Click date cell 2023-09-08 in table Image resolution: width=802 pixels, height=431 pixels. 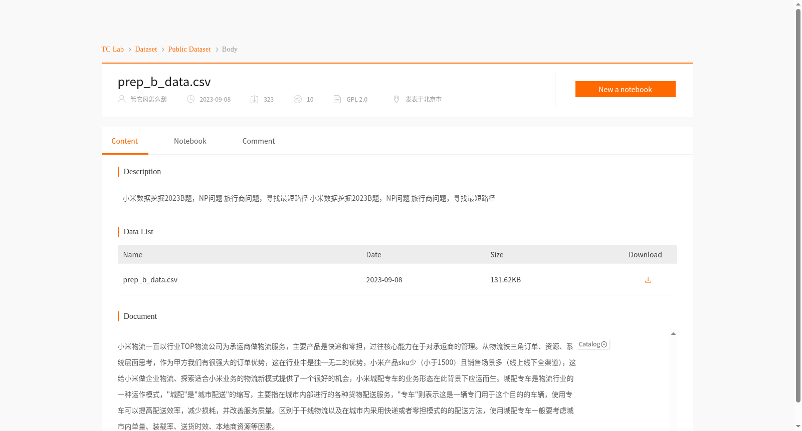click(x=384, y=280)
